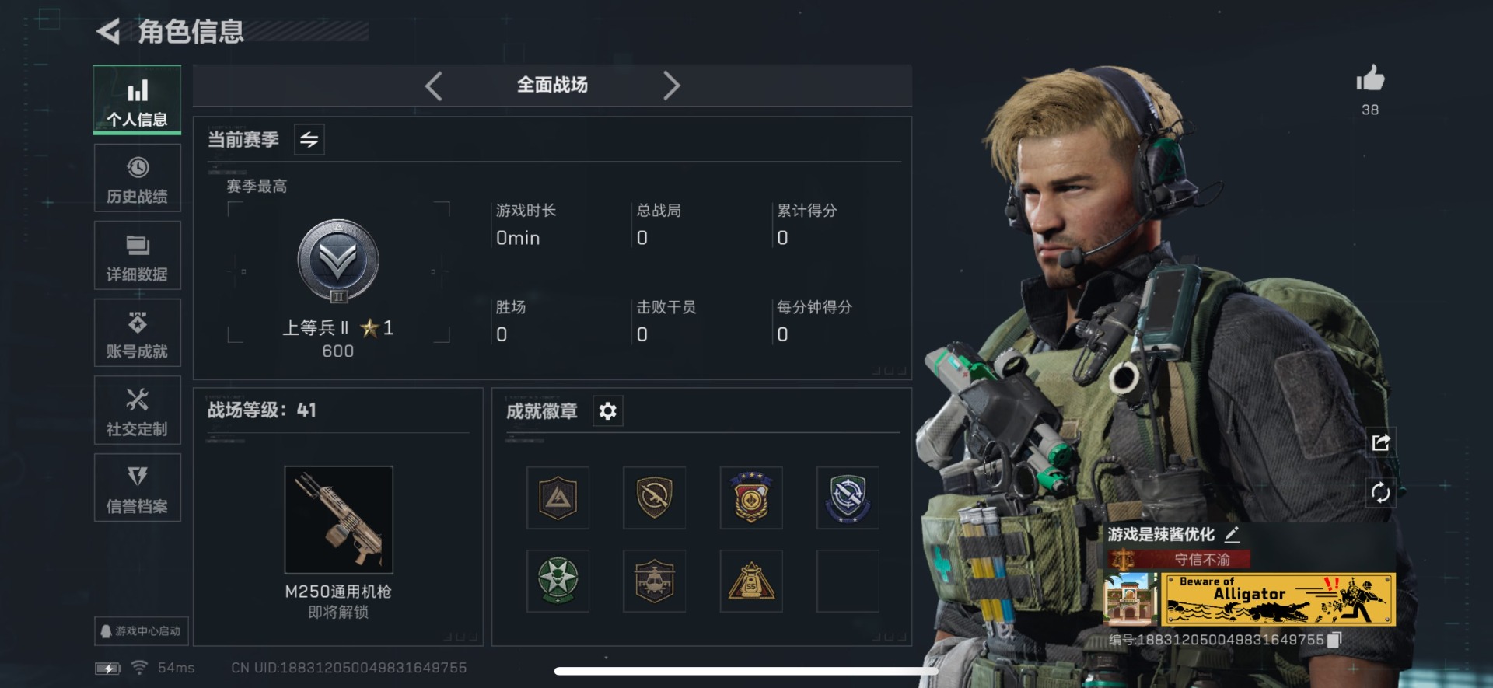Open the 信誉档案 section
Image resolution: width=1493 pixels, height=688 pixels.
tap(138, 487)
